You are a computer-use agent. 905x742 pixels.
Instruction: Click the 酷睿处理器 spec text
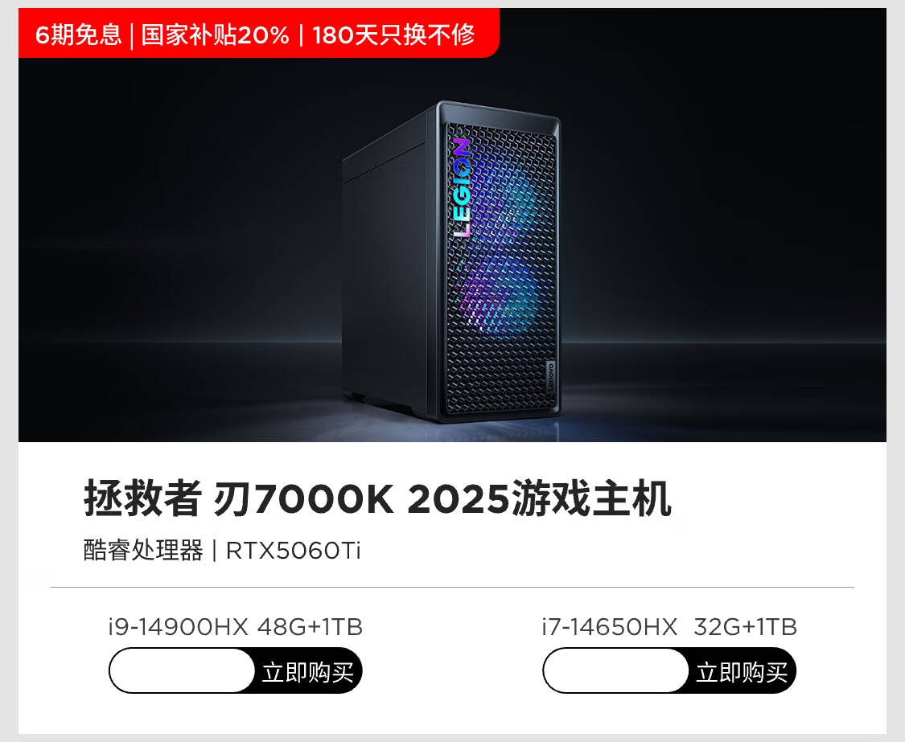pyautogui.click(x=143, y=551)
